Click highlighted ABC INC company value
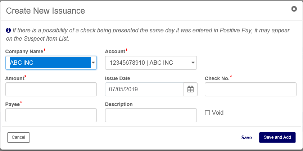The height and width of the screenshot is (151, 303). point(49,63)
